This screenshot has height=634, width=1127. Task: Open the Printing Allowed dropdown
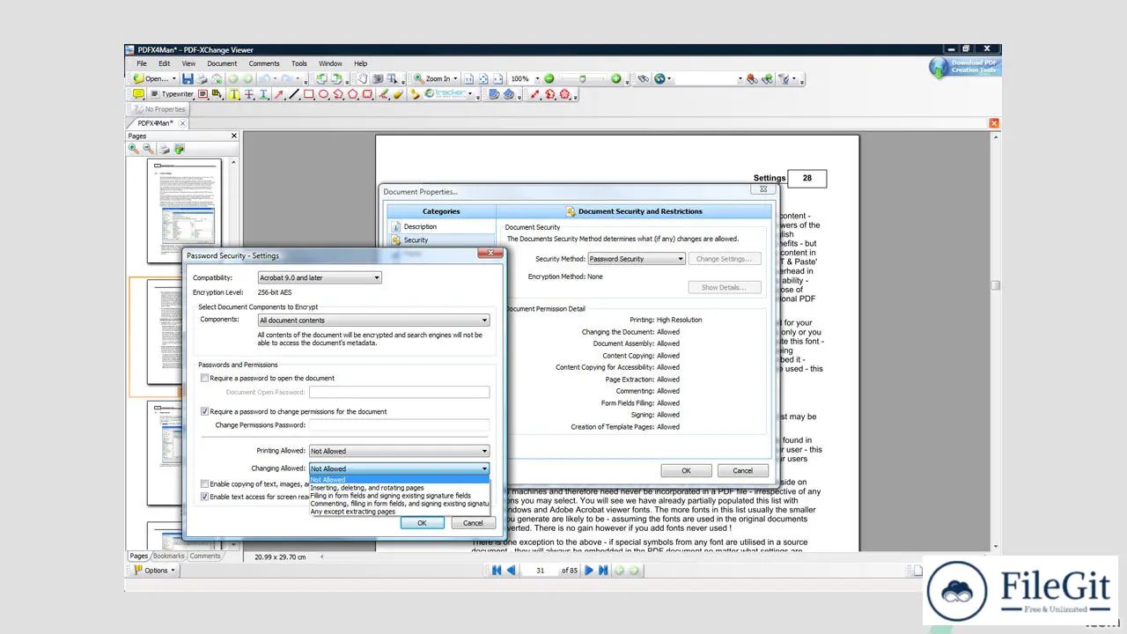click(399, 451)
